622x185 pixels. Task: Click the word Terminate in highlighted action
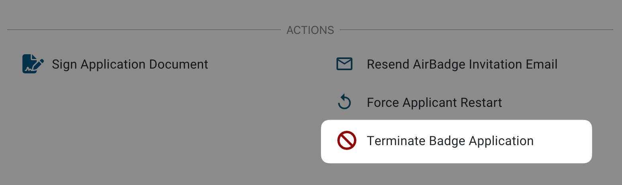[x=396, y=141]
